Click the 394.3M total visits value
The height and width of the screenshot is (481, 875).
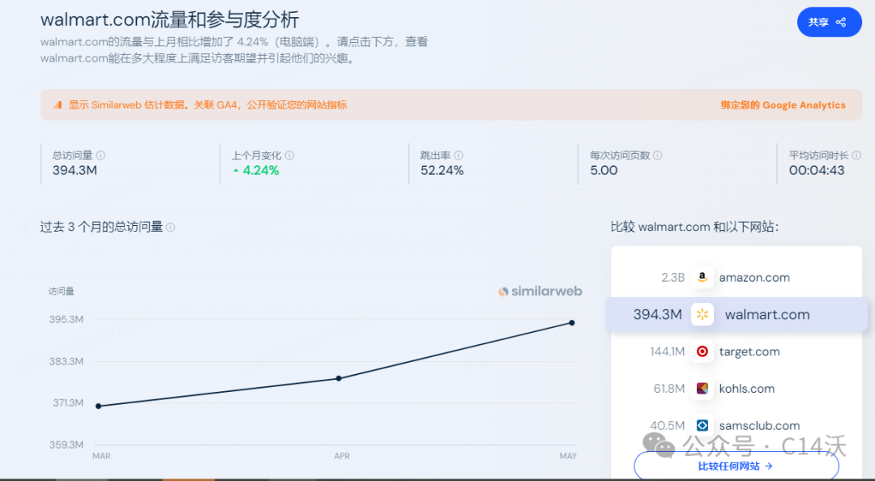pyautogui.click(x=75, y=171)
